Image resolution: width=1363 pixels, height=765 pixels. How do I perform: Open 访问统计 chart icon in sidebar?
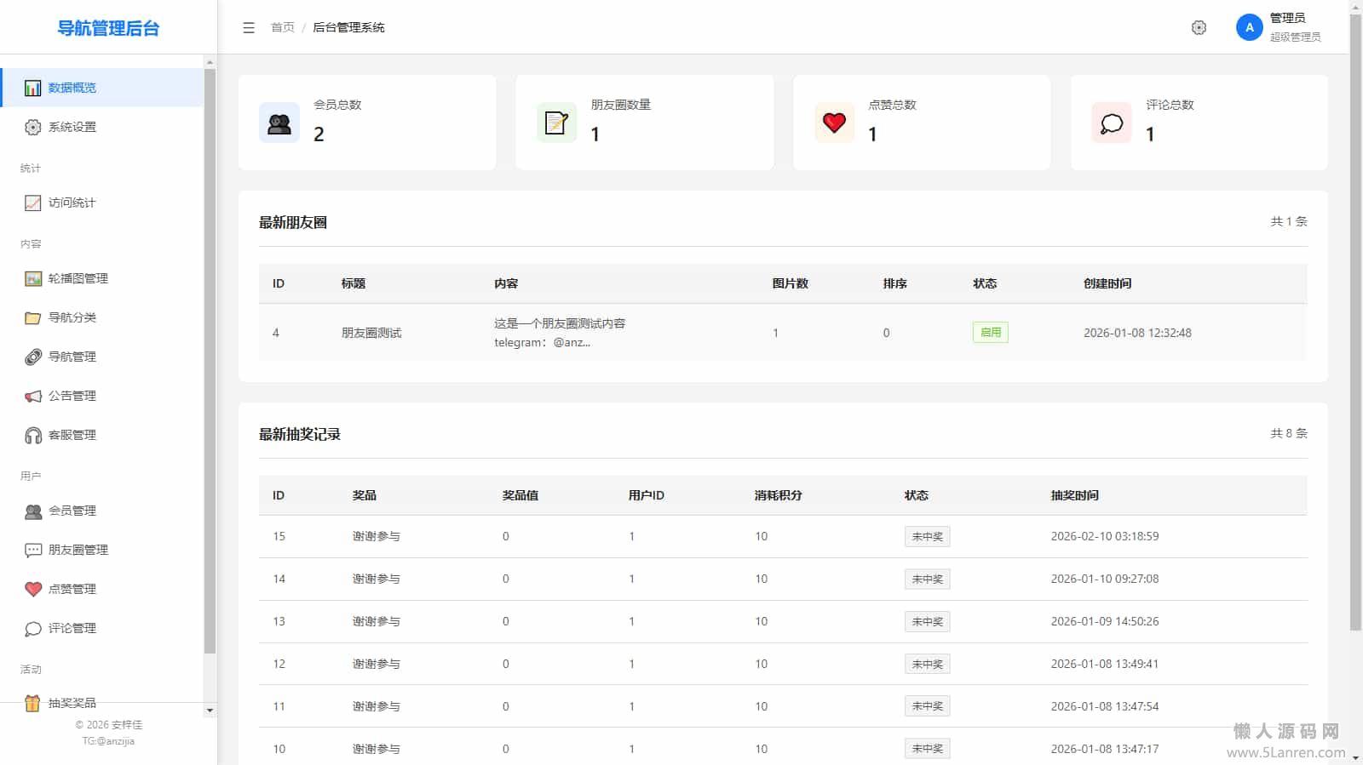point(33,203)
